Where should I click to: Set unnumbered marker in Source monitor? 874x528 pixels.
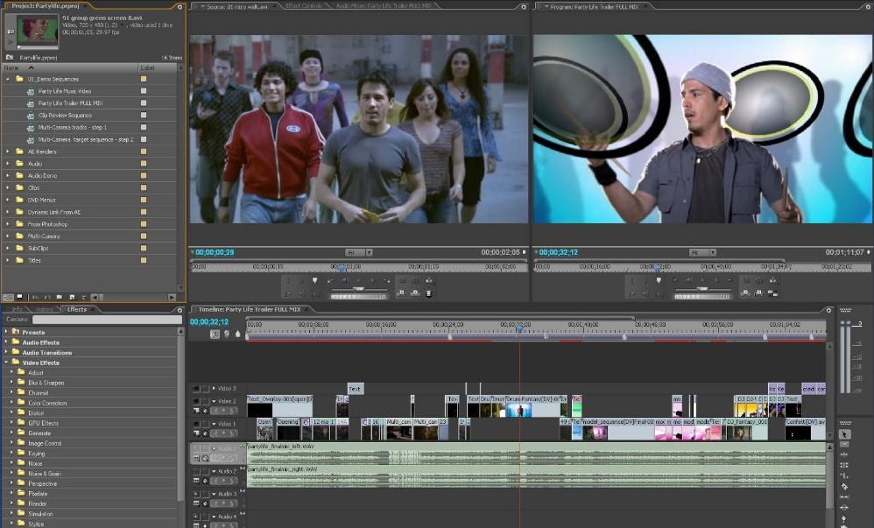(315, 280)
